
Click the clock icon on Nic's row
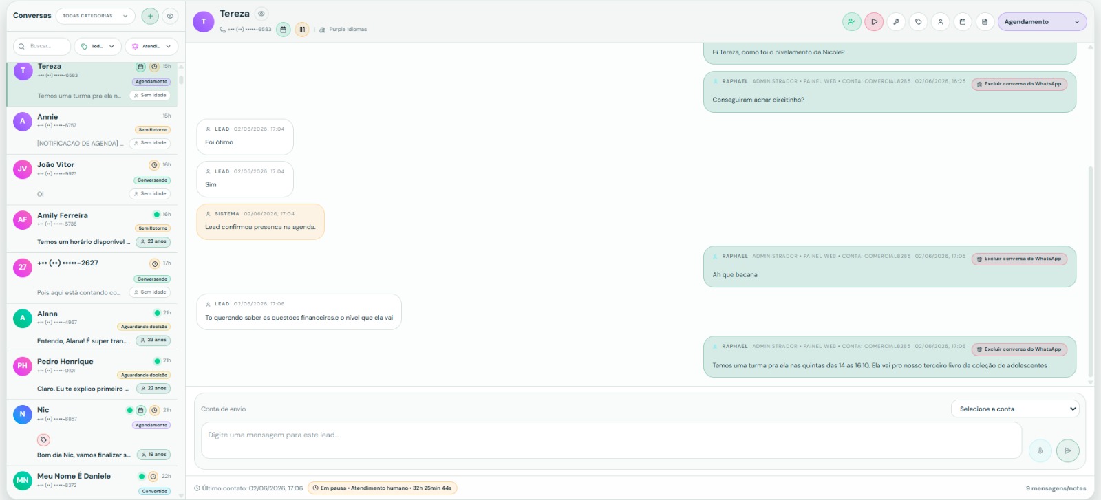[154, 410]
